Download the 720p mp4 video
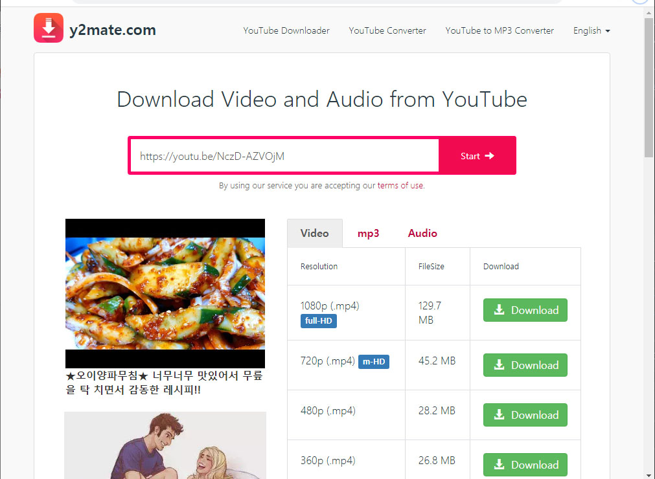 point(525,365)
